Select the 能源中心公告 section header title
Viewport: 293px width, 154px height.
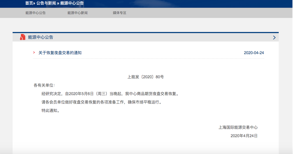point(41,37)
